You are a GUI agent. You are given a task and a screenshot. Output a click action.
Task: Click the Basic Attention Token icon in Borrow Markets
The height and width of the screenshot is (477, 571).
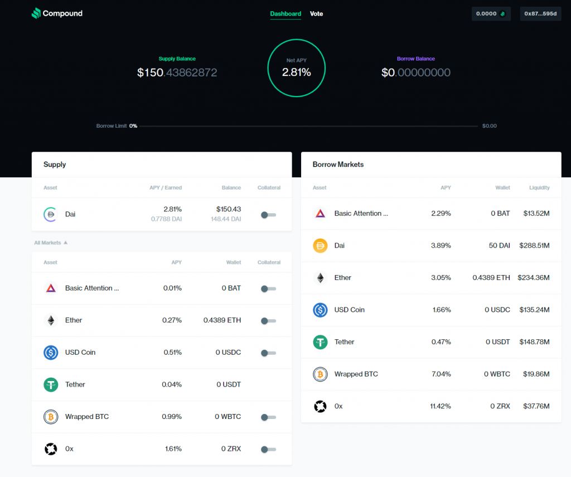coord(320,214)
